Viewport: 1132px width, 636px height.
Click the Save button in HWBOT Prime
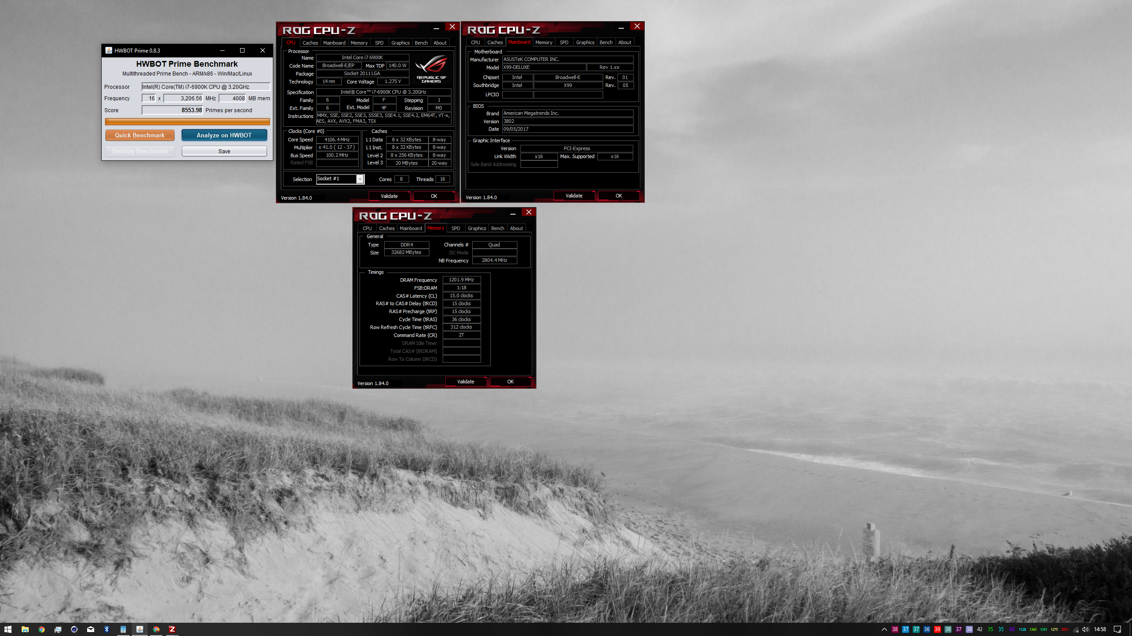pyautogui.click(x=224, y=151)
